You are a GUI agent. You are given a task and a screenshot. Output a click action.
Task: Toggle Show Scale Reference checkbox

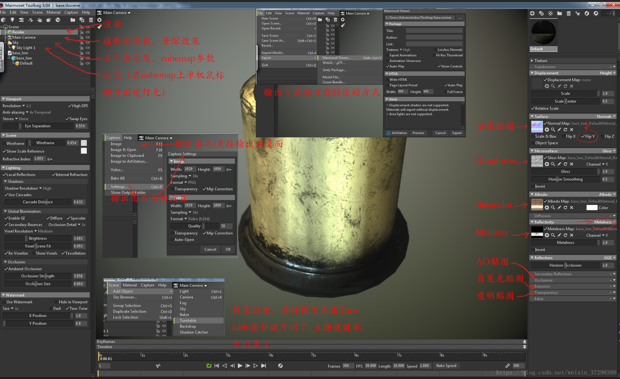pos(23,151)
